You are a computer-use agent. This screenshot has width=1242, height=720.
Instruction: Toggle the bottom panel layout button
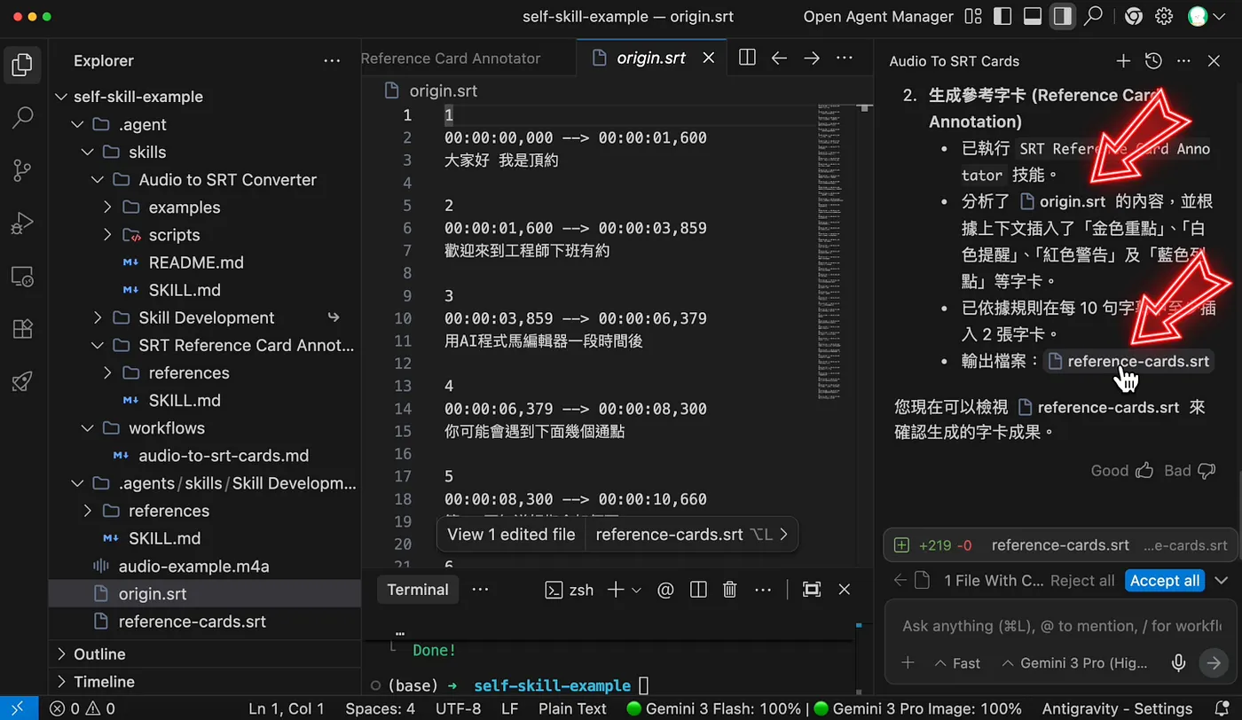pos(1032,17)
